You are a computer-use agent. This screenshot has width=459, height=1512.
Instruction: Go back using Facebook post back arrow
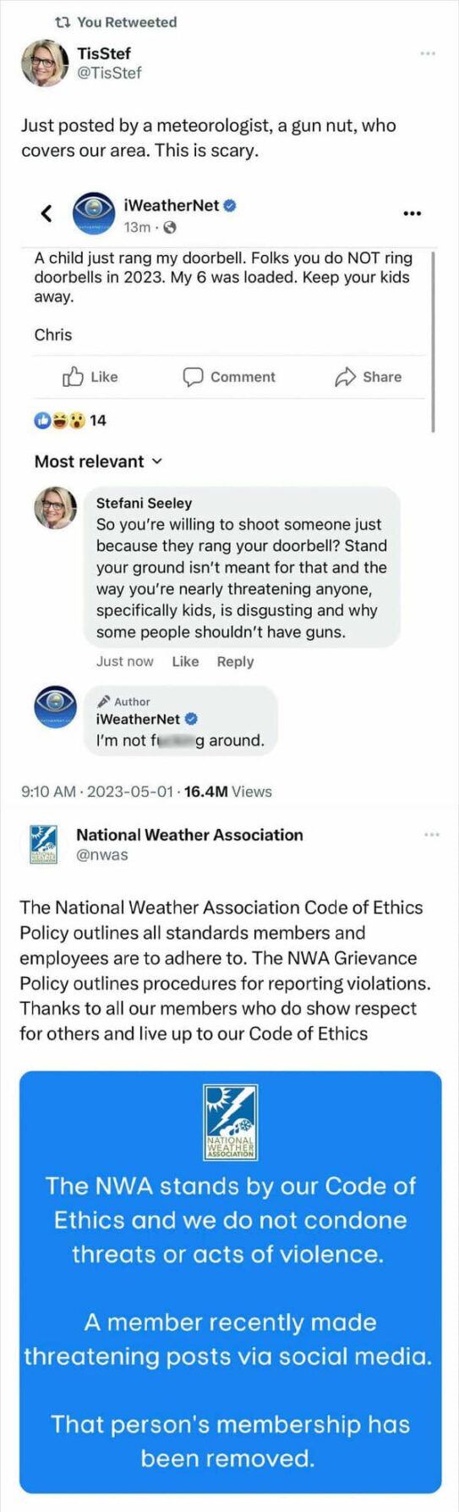(x=47, y=213)
